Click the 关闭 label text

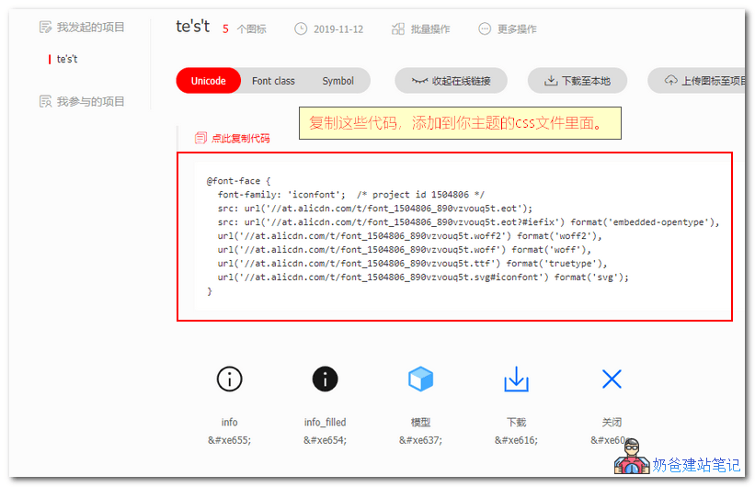(612, 422)
